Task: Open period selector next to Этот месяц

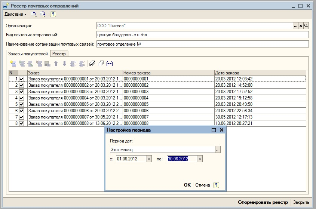Action: pos(218,149)
